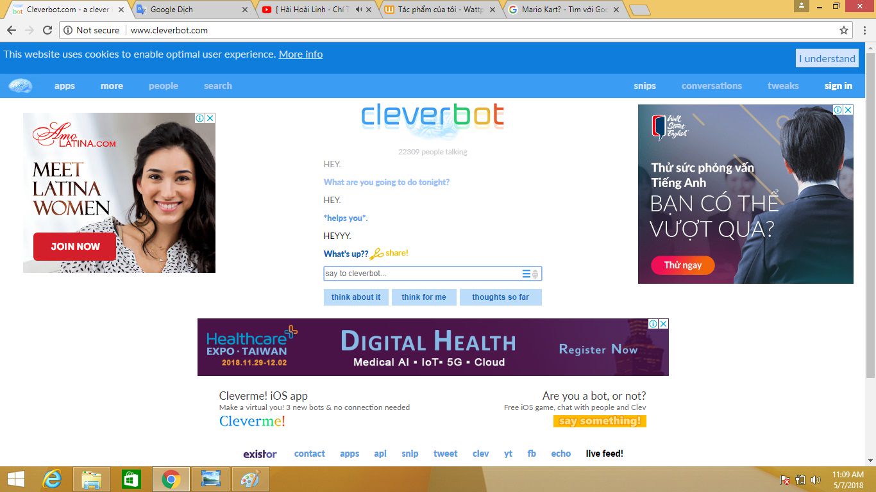Switch to the Mario Kart Google search tab

coord(563,10)
